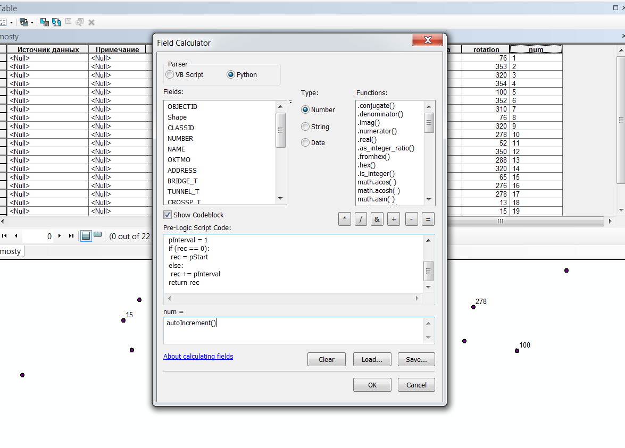
Task: Select NUMBER in Fields list
Action: click(180, 139)
